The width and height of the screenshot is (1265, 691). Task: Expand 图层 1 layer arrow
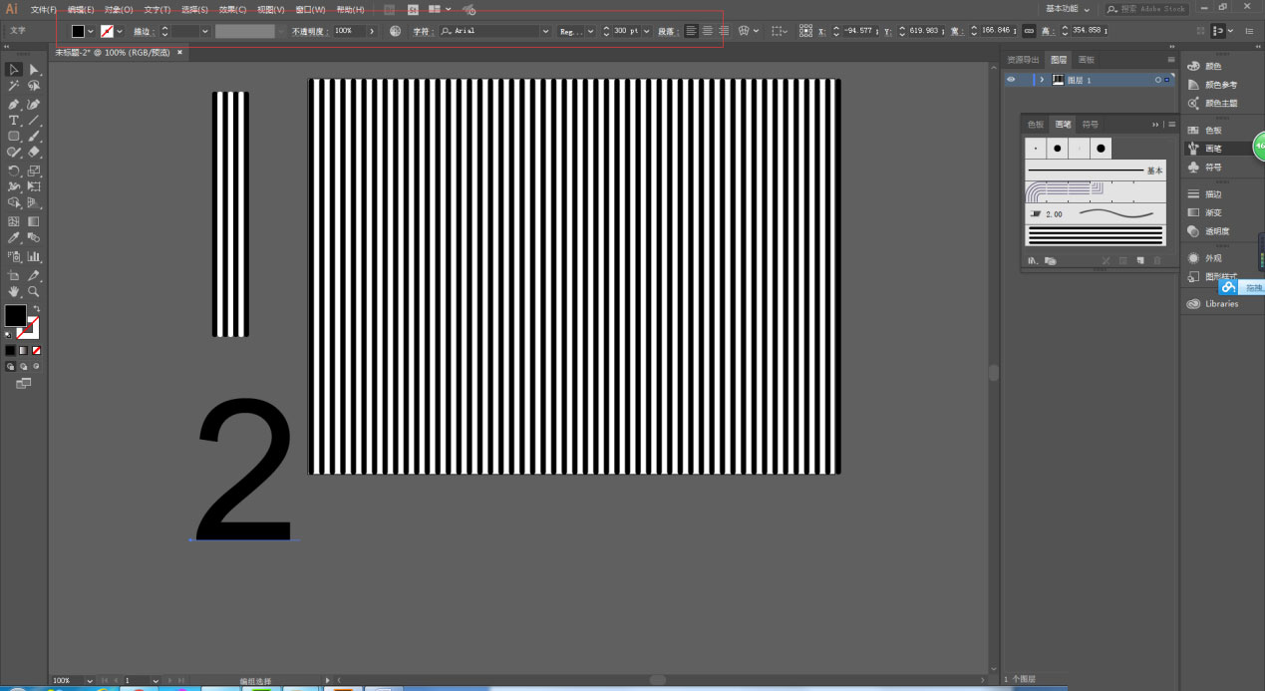coord(1042,79)
